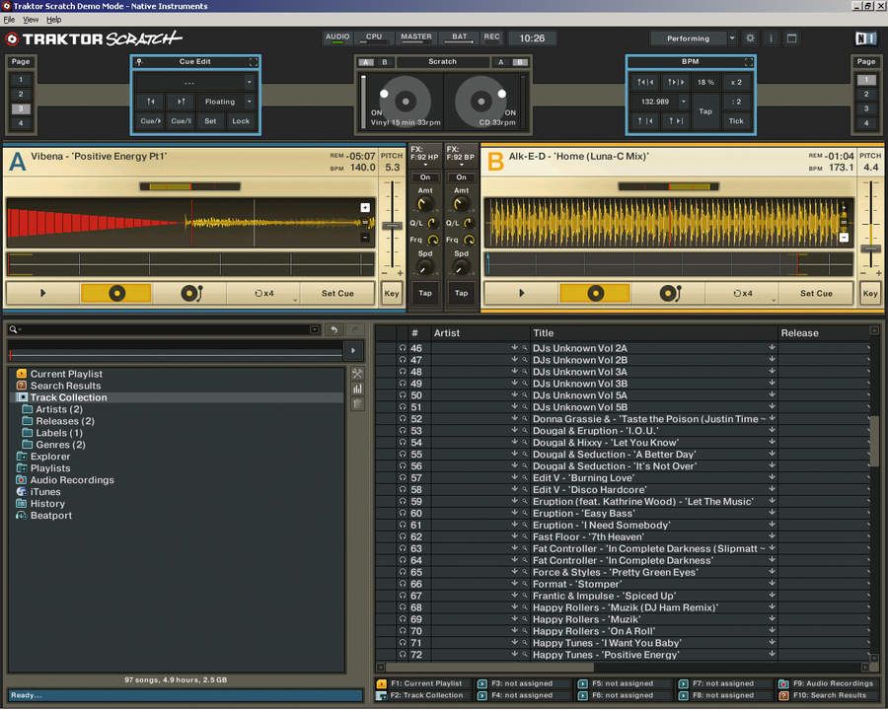Activate Deck B scratch turntable mode icon
Screen dimensions: 888x710
(669, 293)
